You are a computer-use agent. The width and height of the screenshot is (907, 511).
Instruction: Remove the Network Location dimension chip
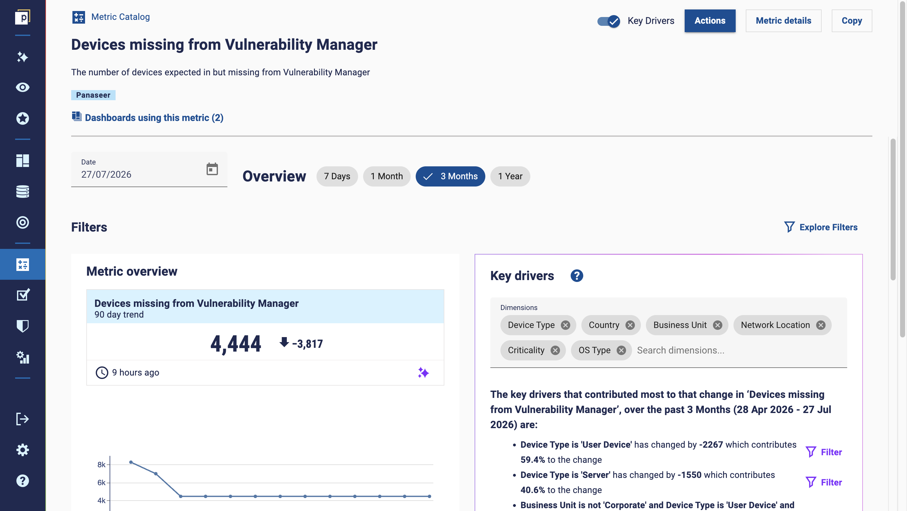tap(821, 325)
